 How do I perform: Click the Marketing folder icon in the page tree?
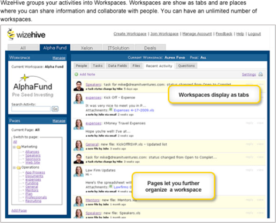click(19, 147)
